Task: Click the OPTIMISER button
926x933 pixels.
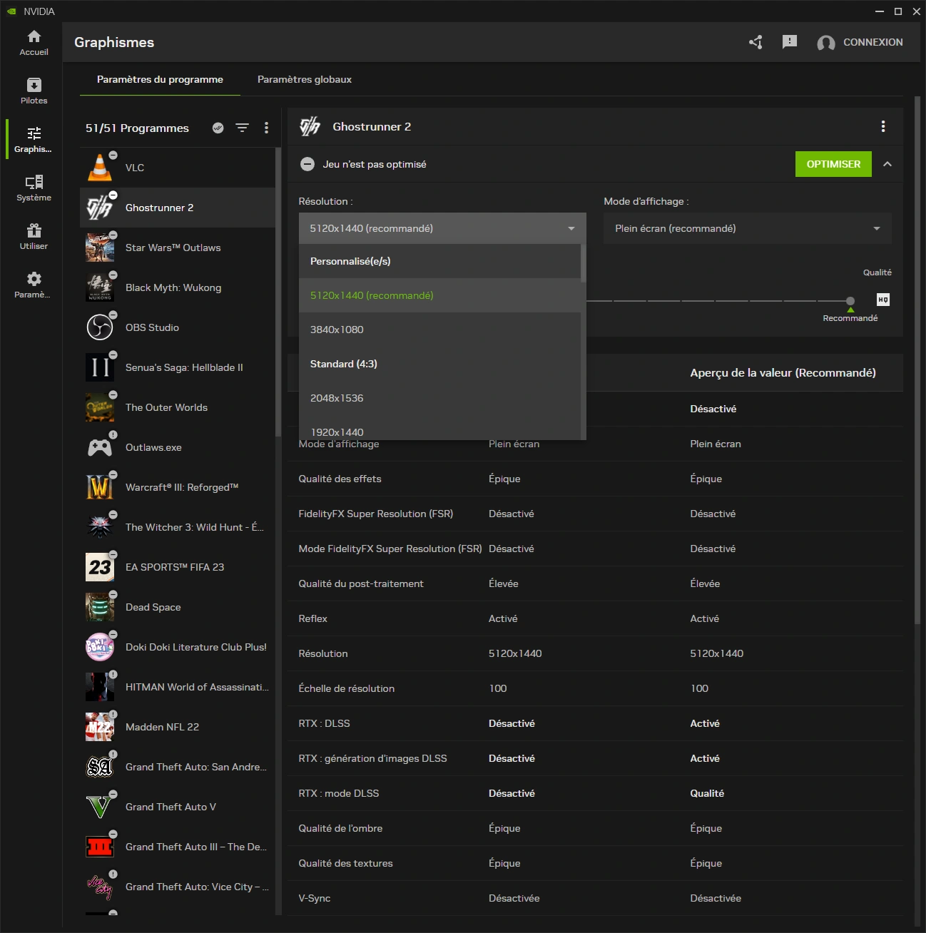Action: pos(833,164)
